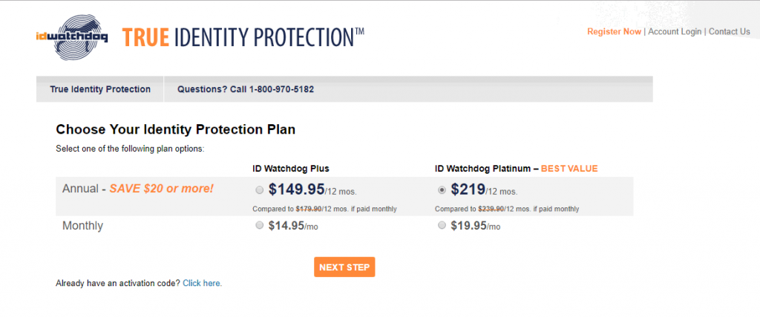760x318 pixels.
Task: Open the Register Now link
Action: pos(614,31)
